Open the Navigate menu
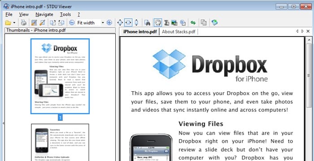 coord(44,15)
